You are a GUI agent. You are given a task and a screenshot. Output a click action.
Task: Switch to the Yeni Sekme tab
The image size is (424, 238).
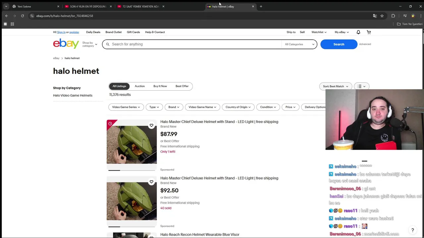click(35, 6)
